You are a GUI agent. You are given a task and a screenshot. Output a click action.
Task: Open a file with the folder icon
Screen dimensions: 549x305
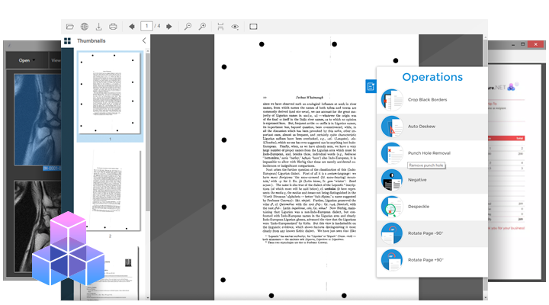[70, 27]
